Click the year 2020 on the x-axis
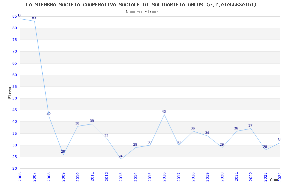Viewport: 283px width, 183px height. pos(222,176)
